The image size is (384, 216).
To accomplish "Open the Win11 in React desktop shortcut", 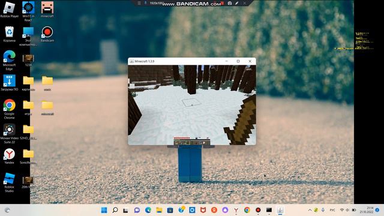I will tap(28, 11).
